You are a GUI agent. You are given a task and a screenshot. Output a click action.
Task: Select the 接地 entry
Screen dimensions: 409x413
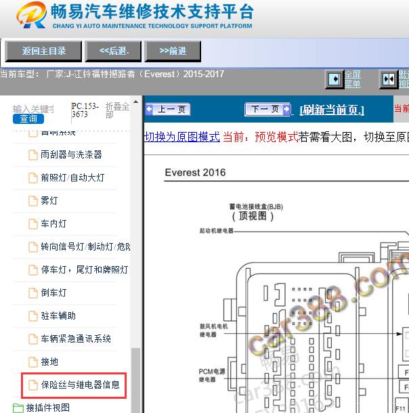(x=49, y=362)
